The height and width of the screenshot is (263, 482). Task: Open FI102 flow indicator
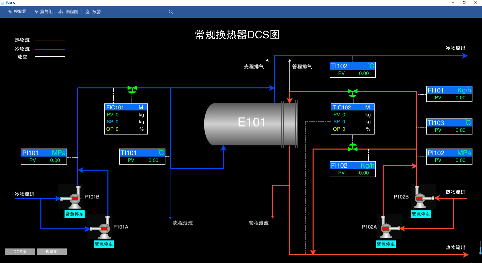[353, 169]
